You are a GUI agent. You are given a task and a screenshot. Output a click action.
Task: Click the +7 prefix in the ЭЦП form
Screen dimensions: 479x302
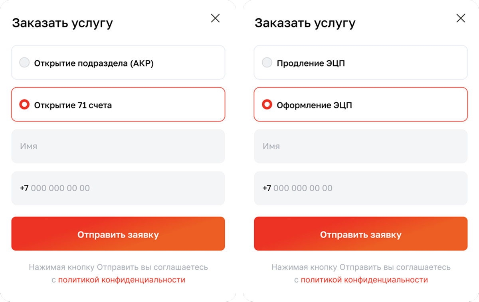[x=267, y=188]
